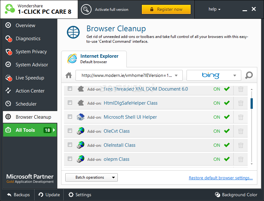This screenshot has height=201, width=264.
Task: Click the Register now button
Action: 166,9
